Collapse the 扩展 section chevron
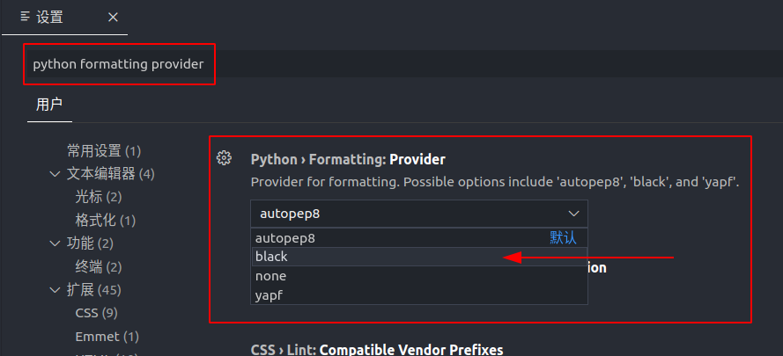This screenshot has width=783, height=356. click(55, 289)
